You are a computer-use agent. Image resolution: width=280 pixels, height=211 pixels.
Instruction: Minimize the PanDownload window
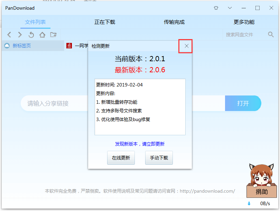(244, 8)
